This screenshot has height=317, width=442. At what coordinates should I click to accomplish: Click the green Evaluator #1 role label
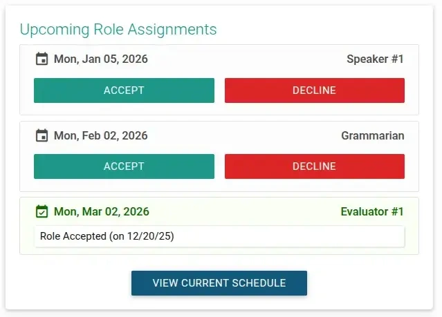click(x=372, y=212)
